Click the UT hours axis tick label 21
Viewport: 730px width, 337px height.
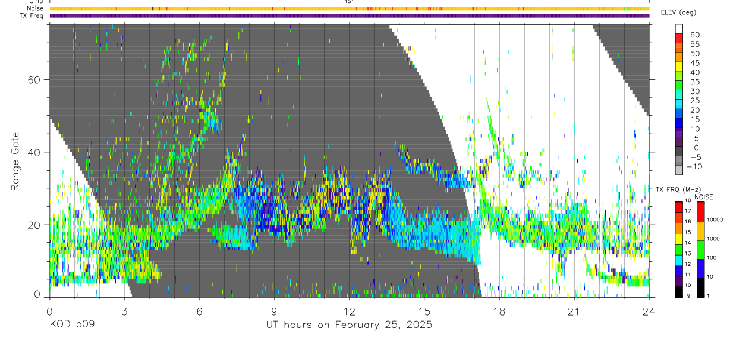click(x=574, y=311)
